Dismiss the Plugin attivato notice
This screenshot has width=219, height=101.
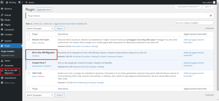click(211, 15)
